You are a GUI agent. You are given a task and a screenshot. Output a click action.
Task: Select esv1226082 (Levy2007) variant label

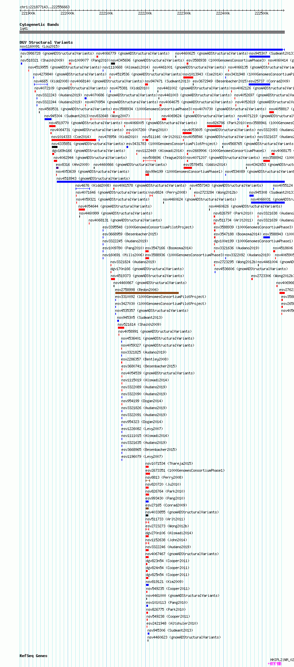tap(142, 429)
